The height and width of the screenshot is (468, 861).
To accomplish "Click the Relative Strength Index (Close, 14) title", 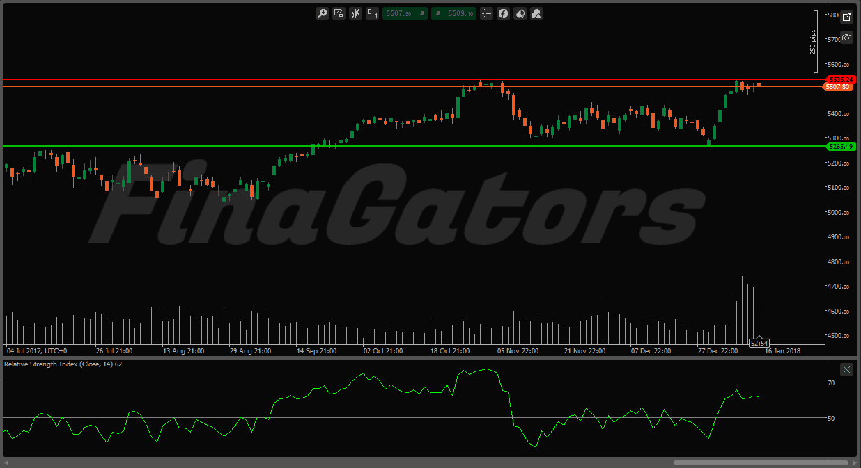I will (59, 364).
